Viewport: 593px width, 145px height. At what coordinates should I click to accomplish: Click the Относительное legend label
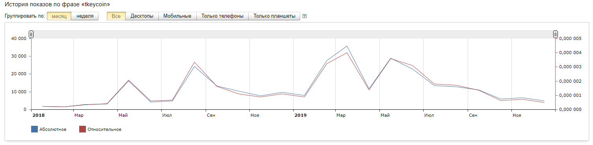coord(104,130)
